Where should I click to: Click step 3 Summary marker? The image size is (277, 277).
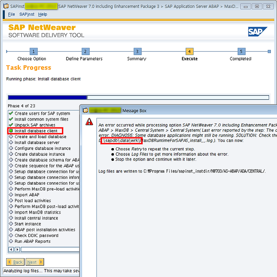click(137, 52)
